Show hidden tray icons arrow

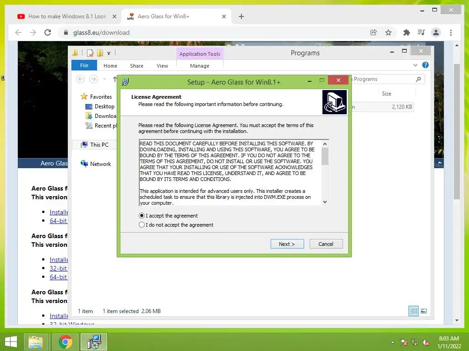pos(393,342)
